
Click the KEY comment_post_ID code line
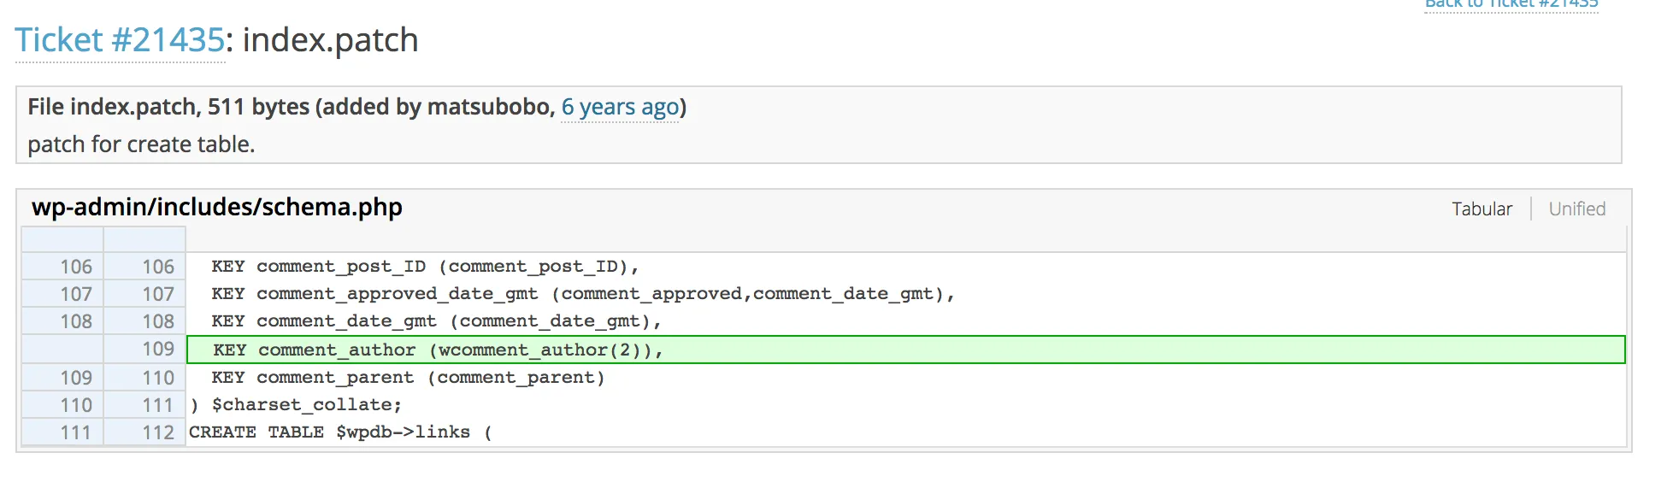coord(425,267)
